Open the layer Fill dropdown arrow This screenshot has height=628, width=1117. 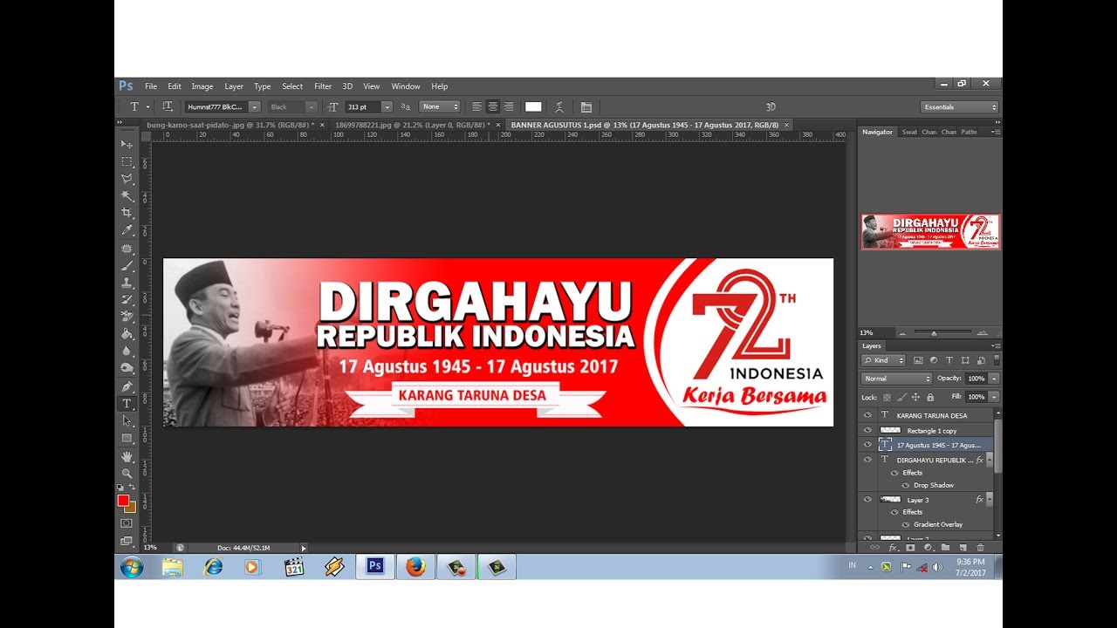point(993,396)
